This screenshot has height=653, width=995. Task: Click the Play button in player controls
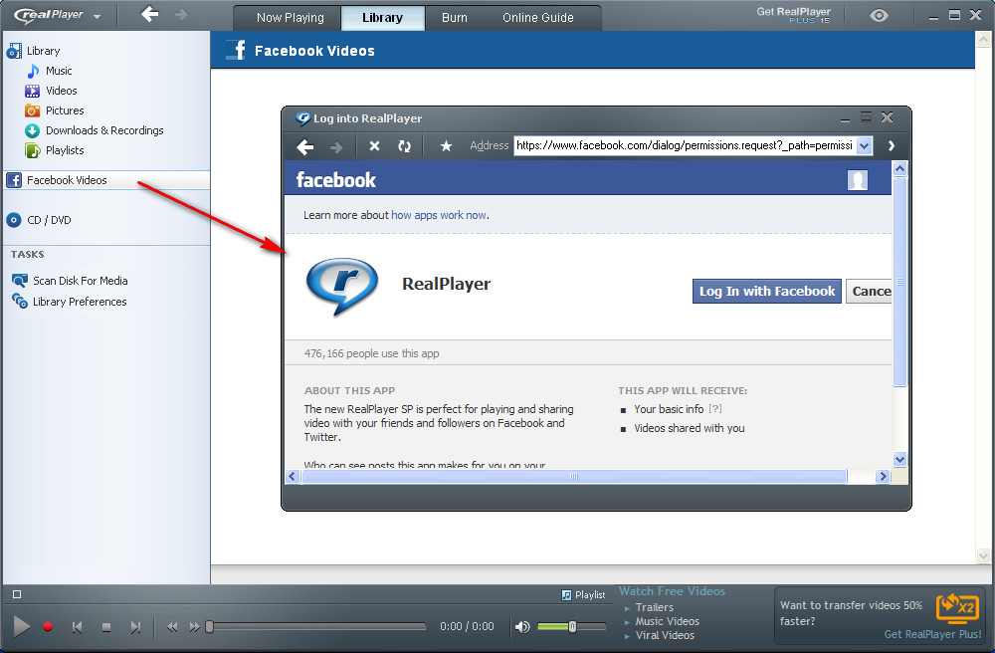[x=22, y=626]
